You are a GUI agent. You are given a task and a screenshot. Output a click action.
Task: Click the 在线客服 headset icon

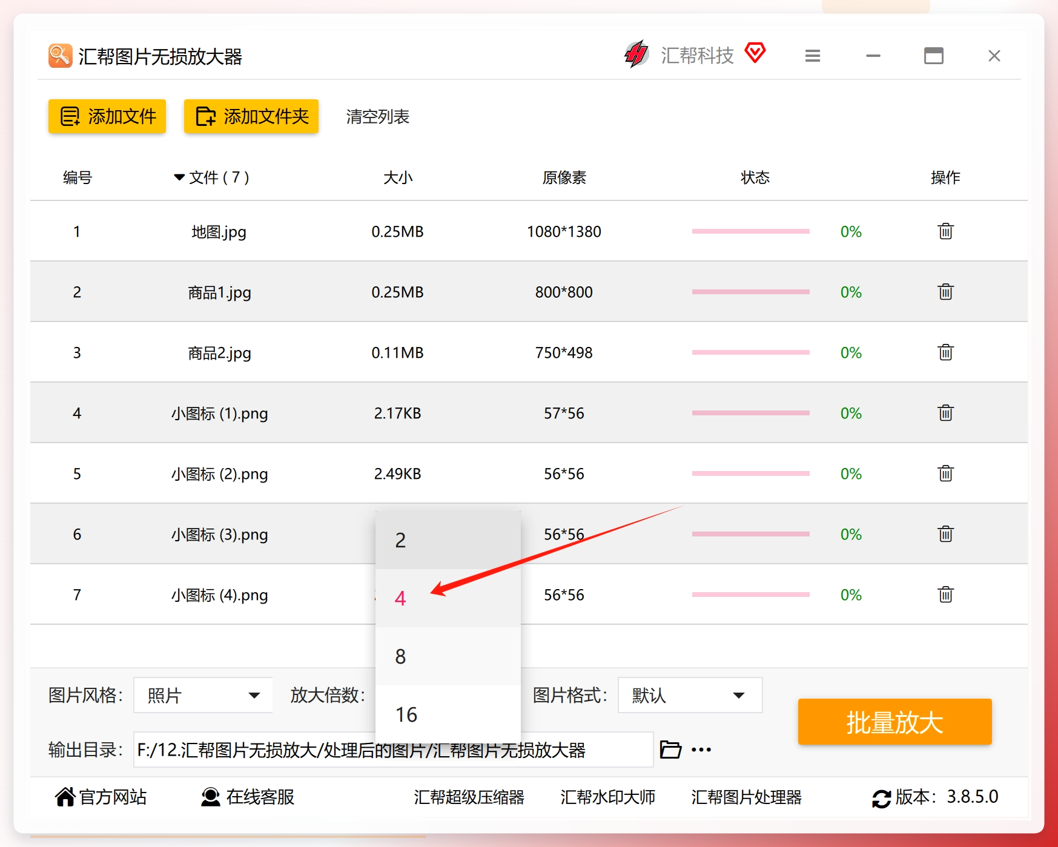(x=211, y=797)
